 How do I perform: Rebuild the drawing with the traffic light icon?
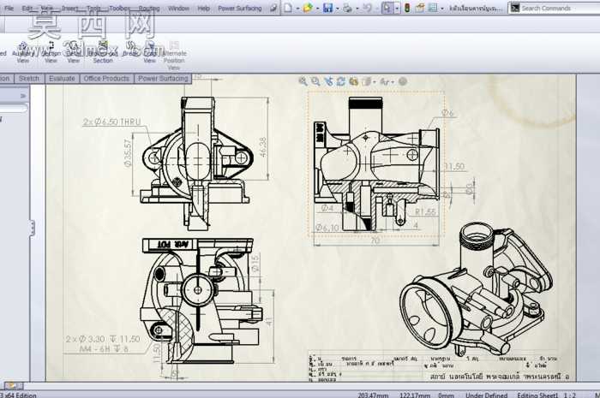407,8
